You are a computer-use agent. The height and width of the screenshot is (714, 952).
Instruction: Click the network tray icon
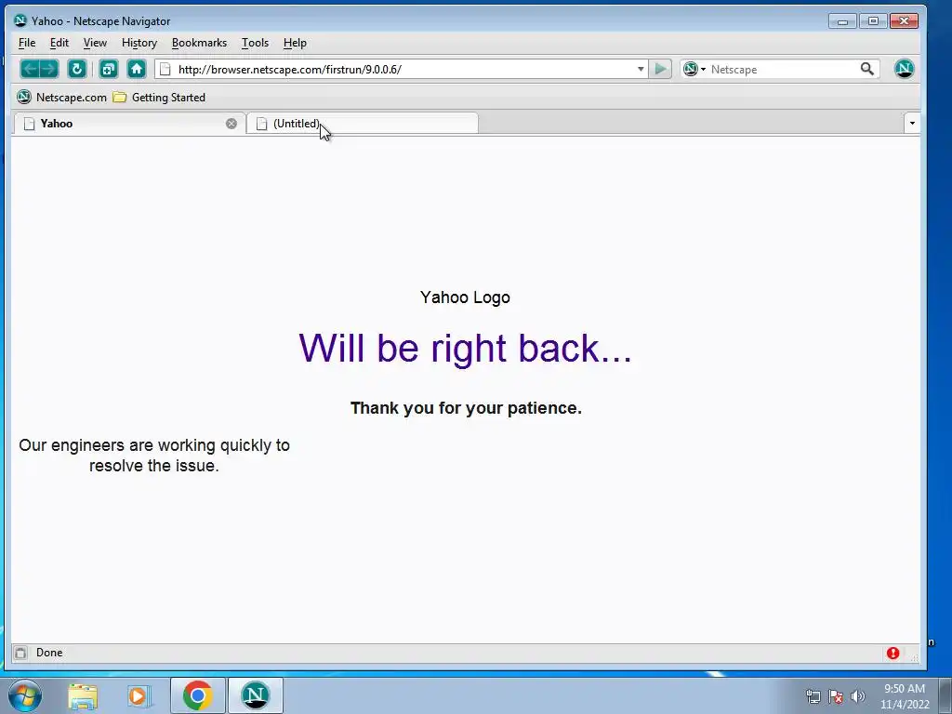click(813, 696)
